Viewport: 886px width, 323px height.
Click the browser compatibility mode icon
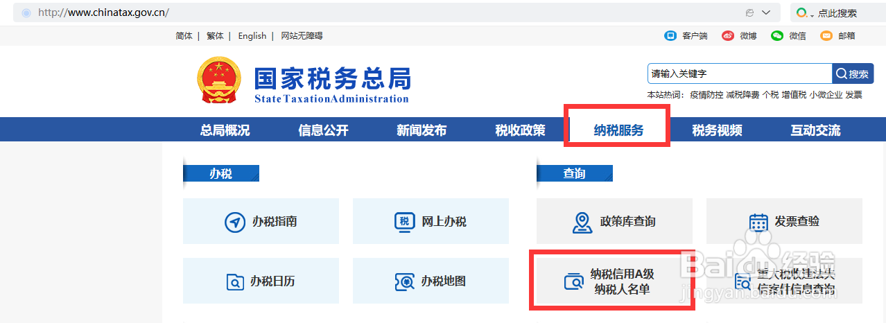point(749,13)
